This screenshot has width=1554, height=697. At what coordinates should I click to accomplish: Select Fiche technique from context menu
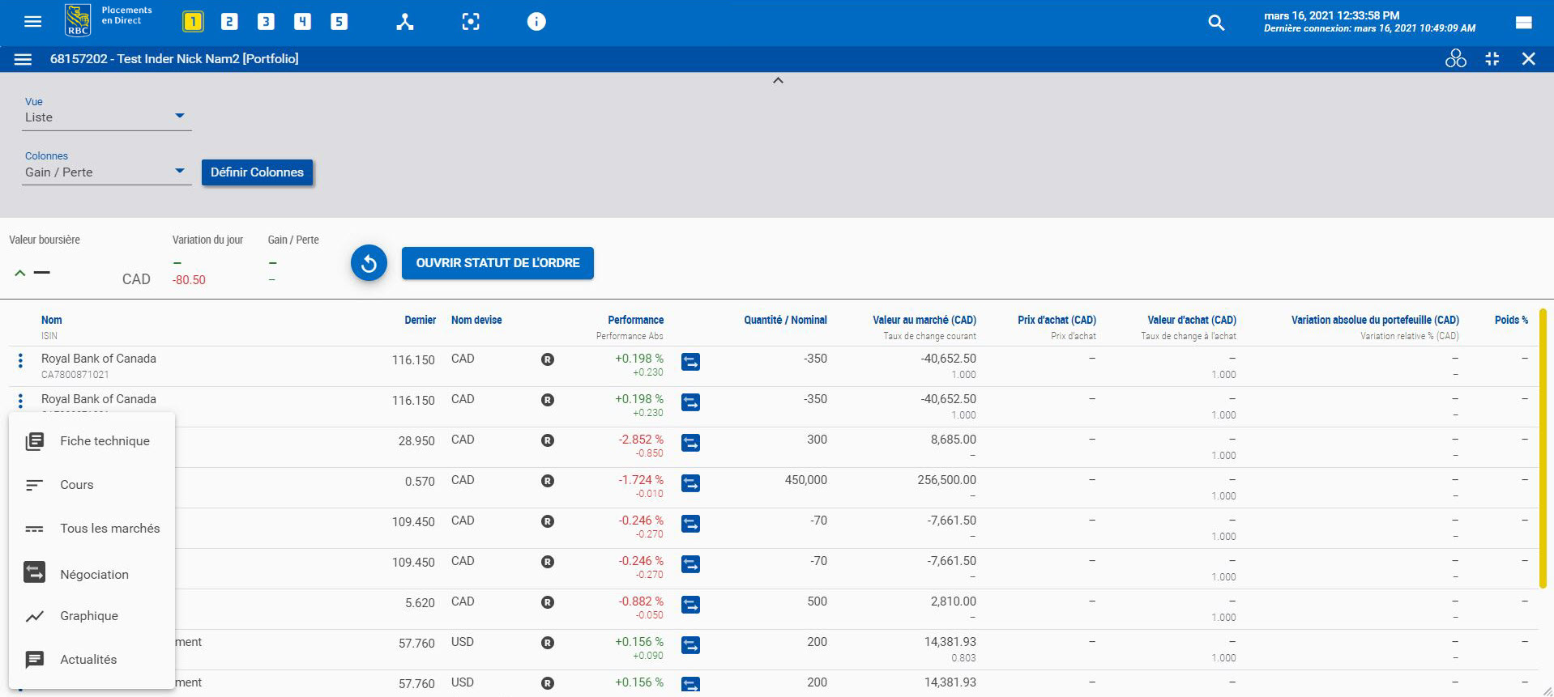point(92,441)
